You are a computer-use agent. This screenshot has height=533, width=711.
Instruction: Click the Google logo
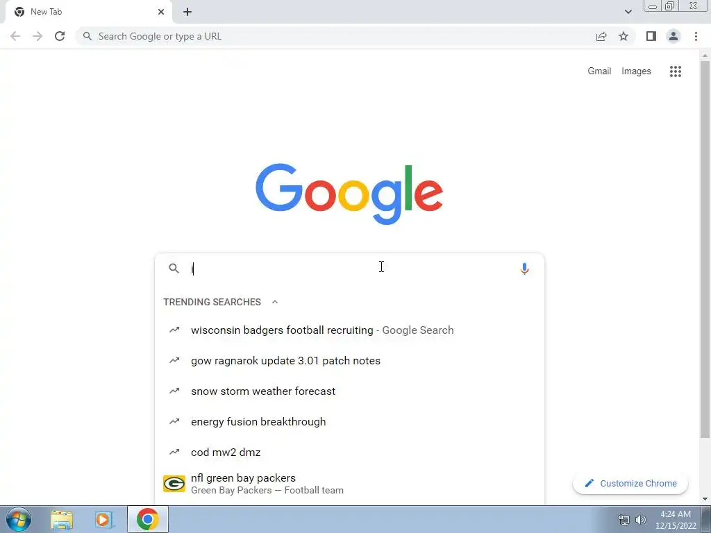click(349, 194)
